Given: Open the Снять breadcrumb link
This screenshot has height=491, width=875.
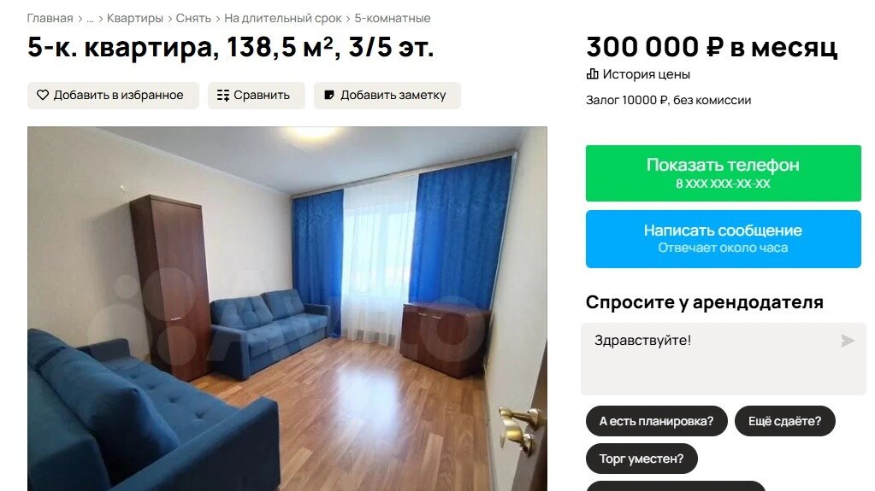Looking at the screenshot, I should pos(193,19).
